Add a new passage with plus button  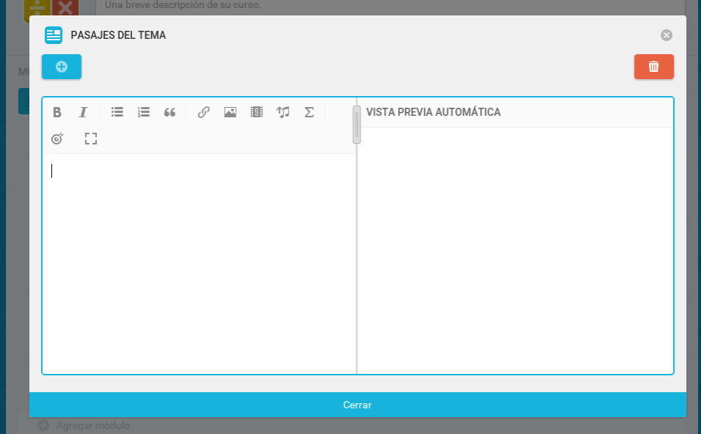tap(62, 67)
